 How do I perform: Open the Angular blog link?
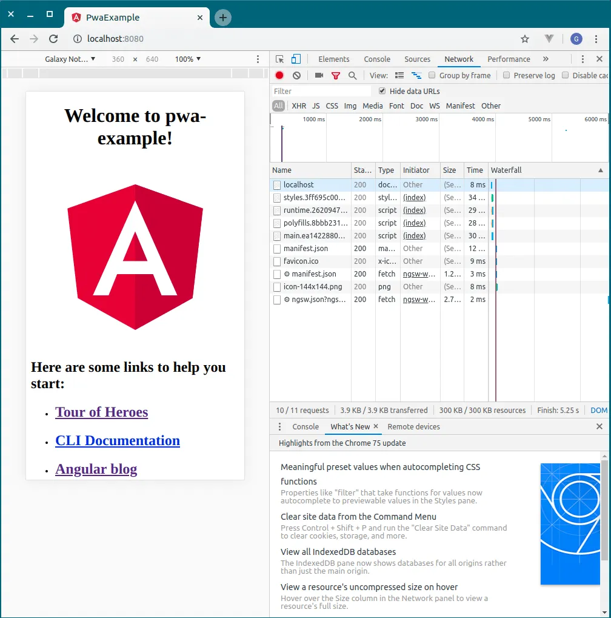pyautogui.click(x=96, y=469)
